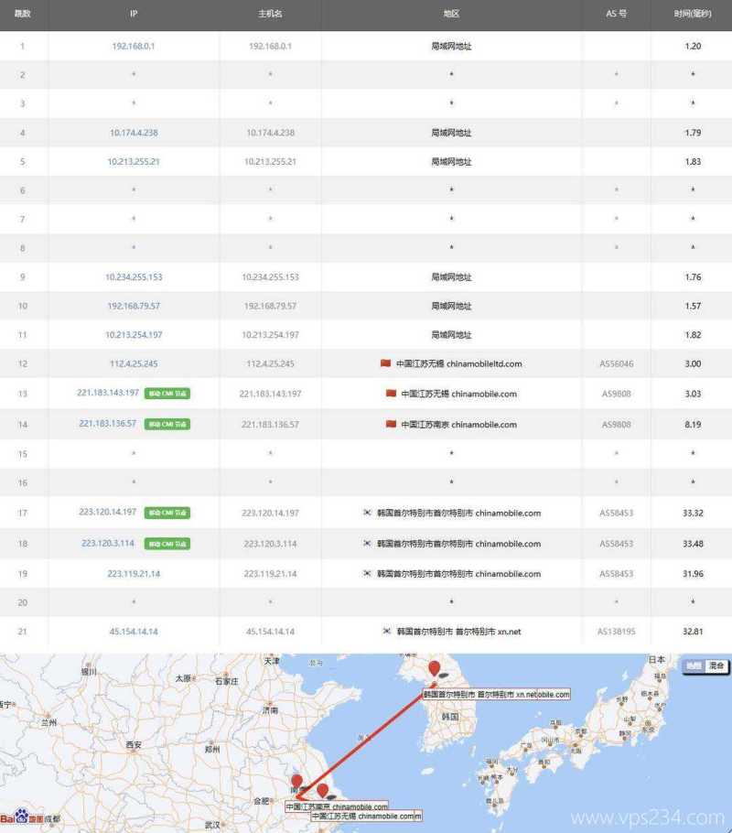
Task: Click the CMI badge next to 223.120.3.114
Action: coord(169,543)
